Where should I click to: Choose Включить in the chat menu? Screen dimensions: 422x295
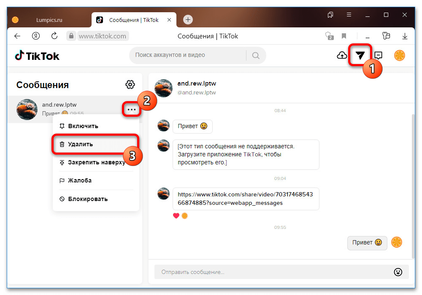(96, 126)
